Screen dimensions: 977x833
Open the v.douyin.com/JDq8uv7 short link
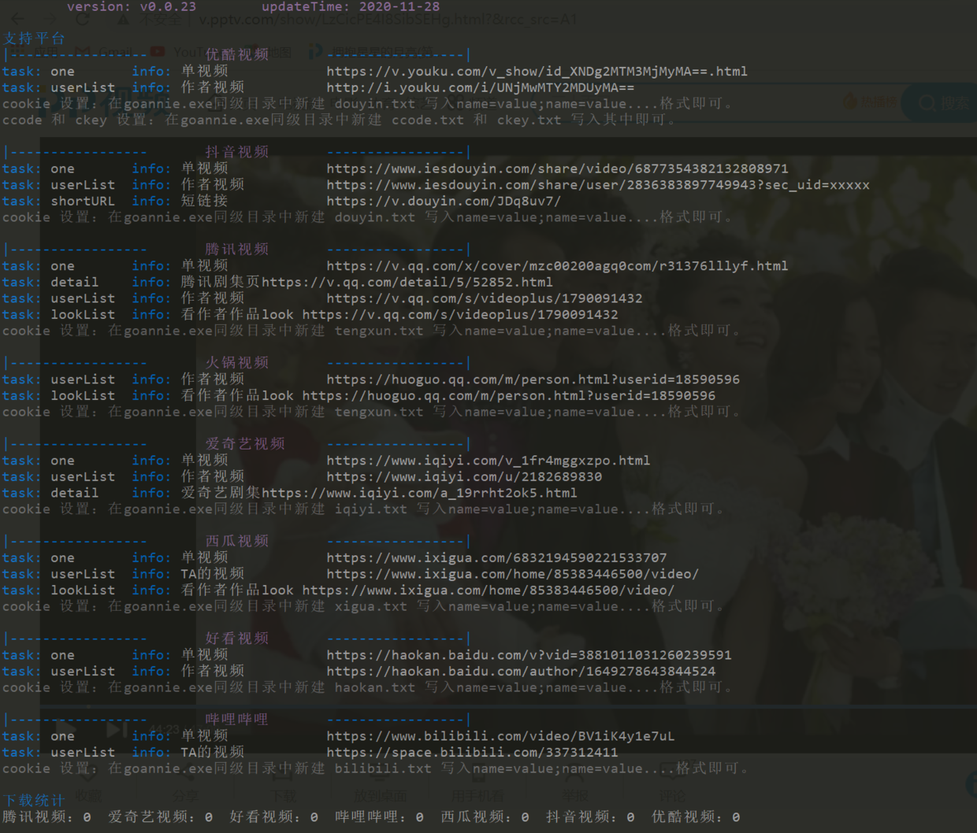[x=444, y=201]
